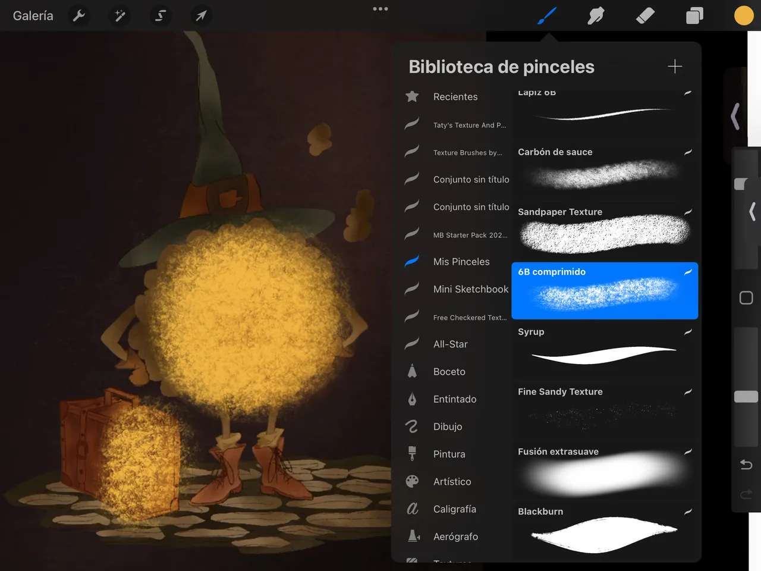Viewport: 761px width, 571px height.
Task: Click the Entintado category label
Action: pos(455,399)
